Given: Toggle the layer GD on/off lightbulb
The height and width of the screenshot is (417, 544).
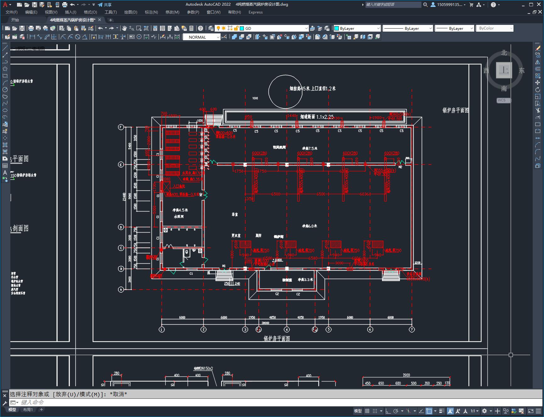Looking at the screenshot, I should (218, 28).
